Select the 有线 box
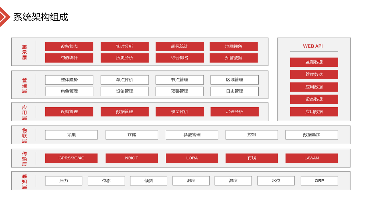The image size is (365, 205). click(252, 158)
